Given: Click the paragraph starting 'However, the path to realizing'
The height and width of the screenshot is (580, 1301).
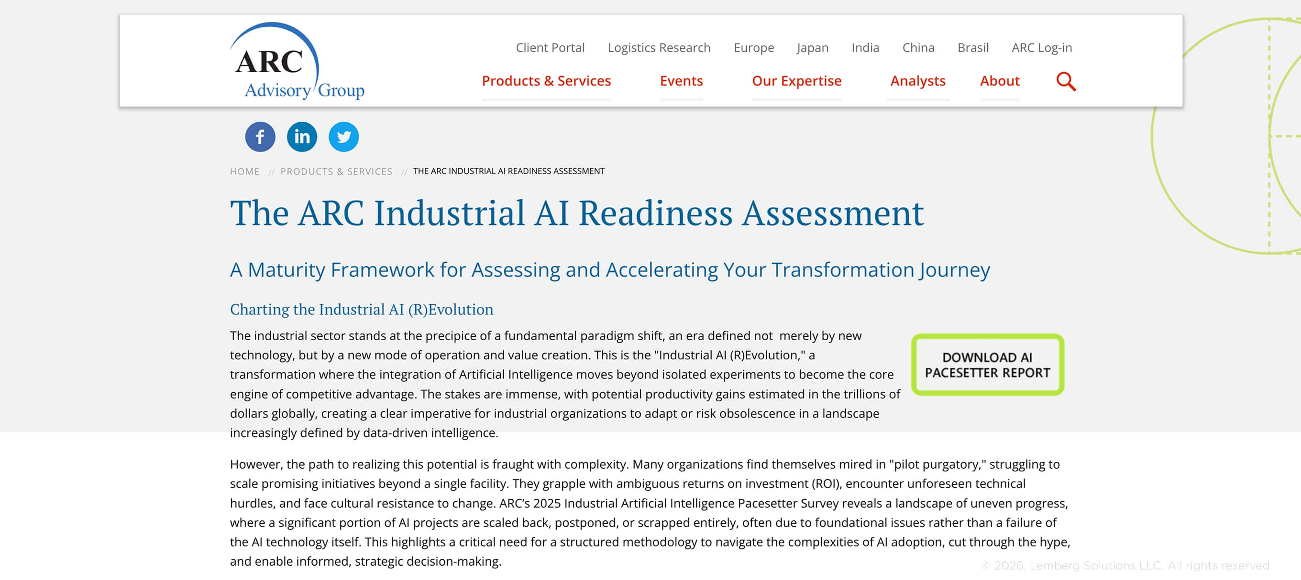Looking at the screenshot, I should [650, 513].
